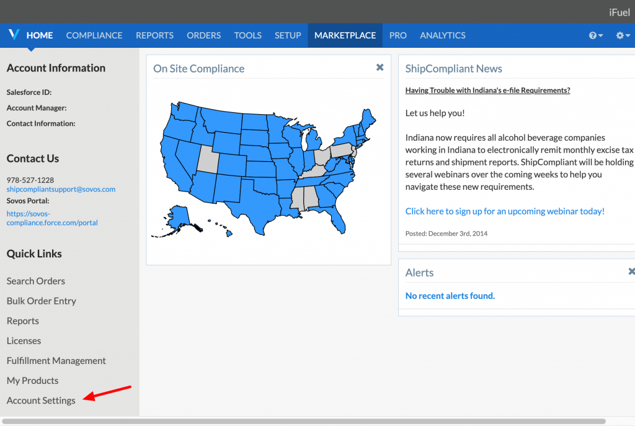This screenshot has height=426, width=635.
Task: Click the 'On Site Compliance' panel title
Action: click(199, 68)
